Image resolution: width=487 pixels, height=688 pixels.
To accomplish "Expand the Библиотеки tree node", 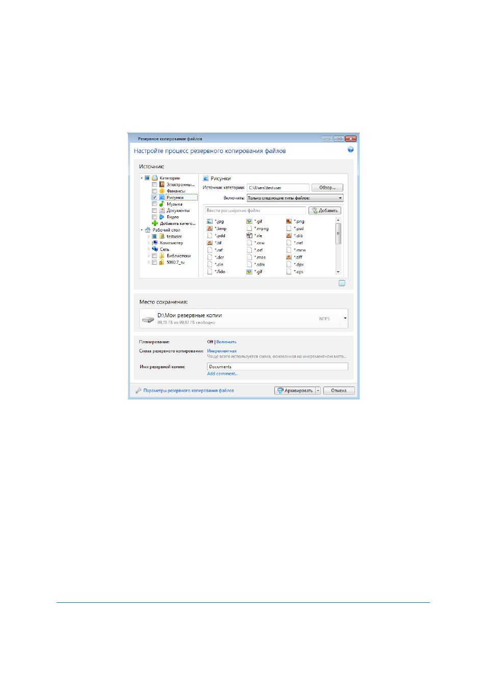I will (x=149, y=256).
